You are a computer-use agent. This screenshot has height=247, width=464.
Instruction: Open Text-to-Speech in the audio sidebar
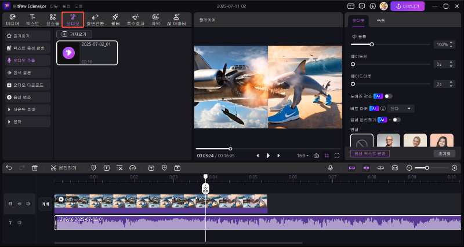click(x=28, y=48)
